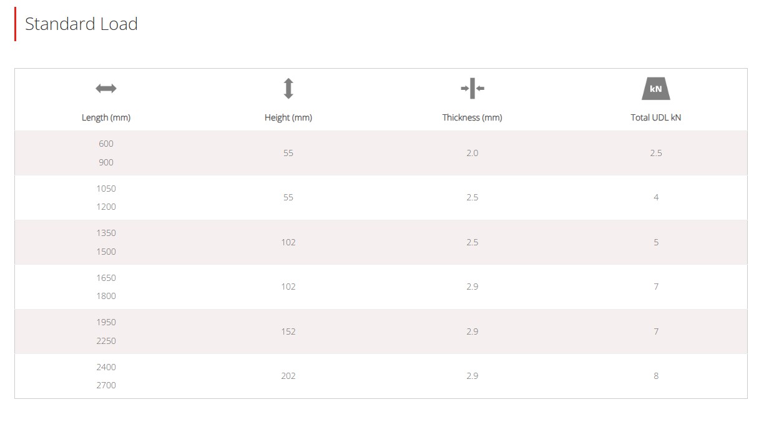Select the Height (mm) column header

click(x=288, y=117)
